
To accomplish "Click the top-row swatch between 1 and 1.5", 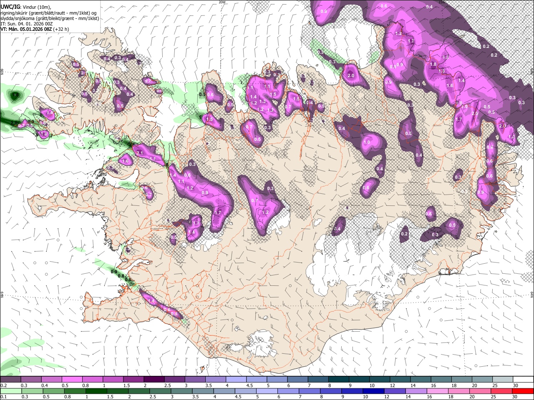I will [113, 380].
